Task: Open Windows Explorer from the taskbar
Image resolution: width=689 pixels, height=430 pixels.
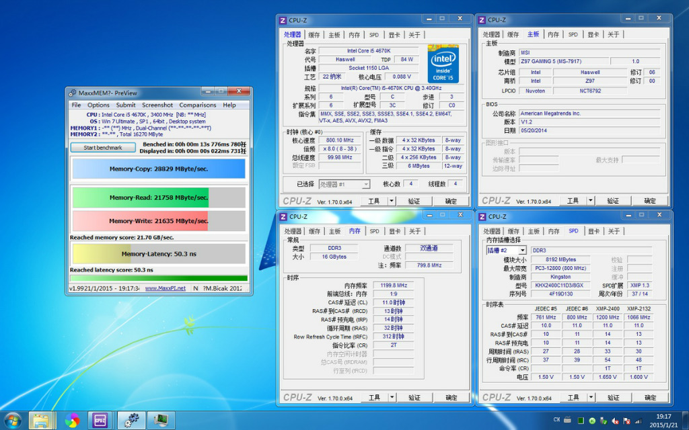Action: point(42,420)
